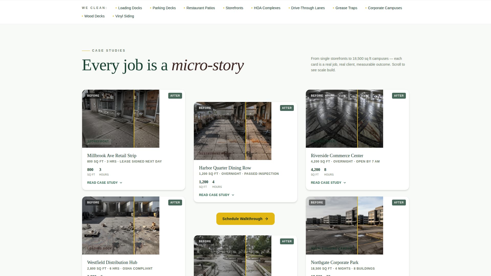Click the Schedule Walkthrough button
The height and width of the screenshot is (276, 491).
pos(245,219)
